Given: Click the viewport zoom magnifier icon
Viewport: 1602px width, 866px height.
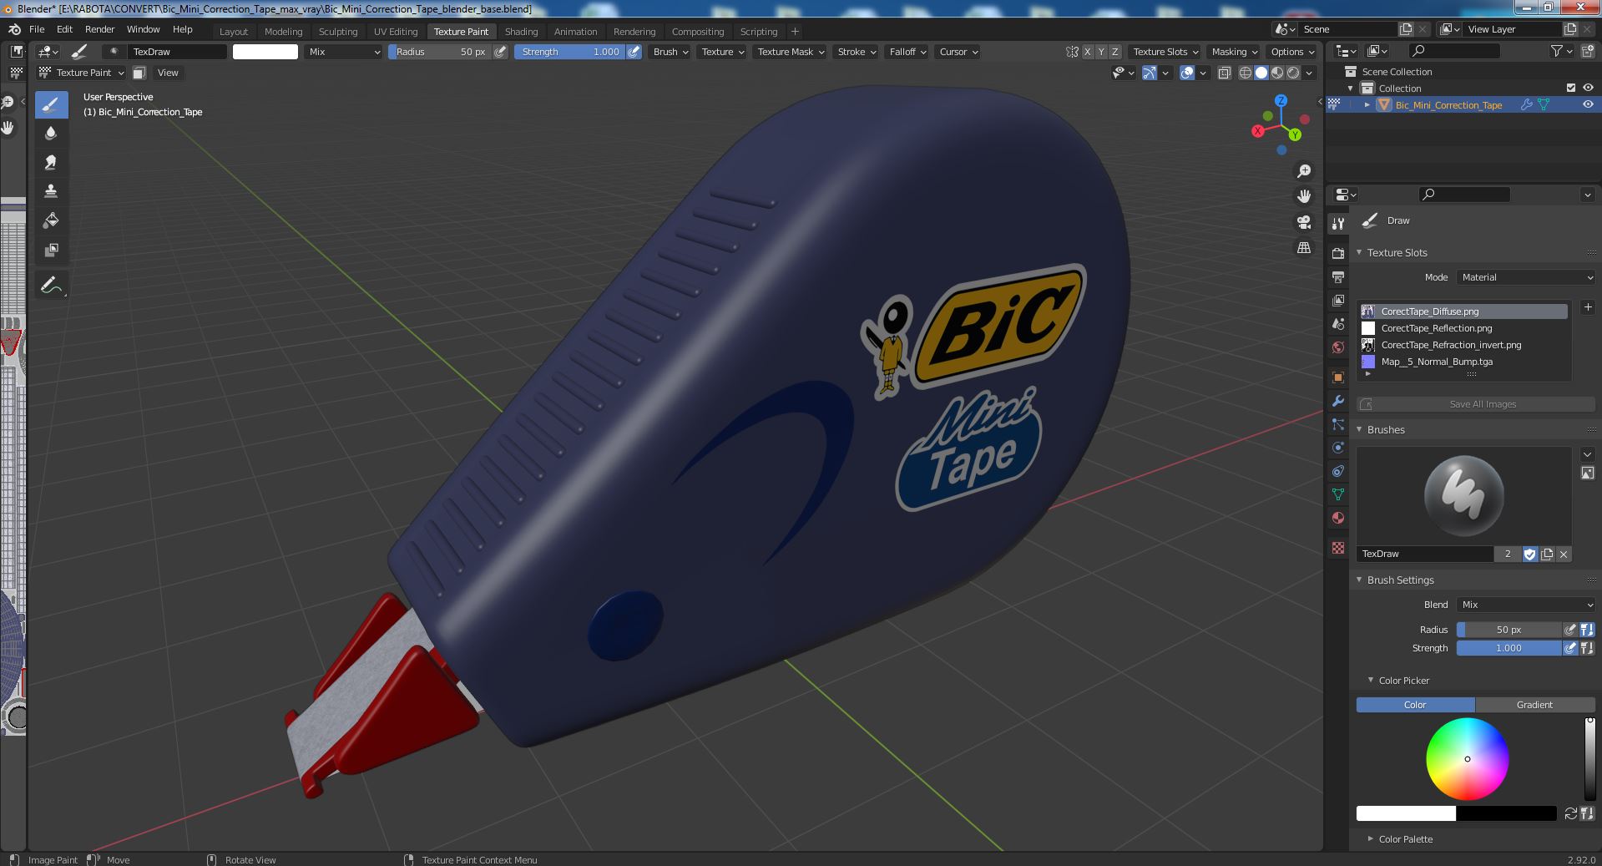Looking at the screenshot, I should tap(1304, 171).
